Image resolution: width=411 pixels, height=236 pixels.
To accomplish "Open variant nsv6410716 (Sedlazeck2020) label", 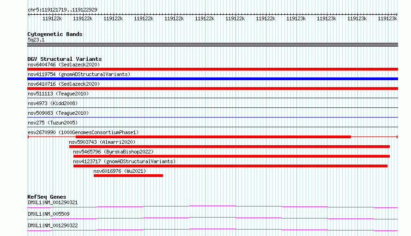I will click(64, 84).
